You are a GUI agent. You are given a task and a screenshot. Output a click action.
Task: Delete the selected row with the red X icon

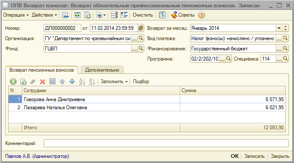(42, 81)
